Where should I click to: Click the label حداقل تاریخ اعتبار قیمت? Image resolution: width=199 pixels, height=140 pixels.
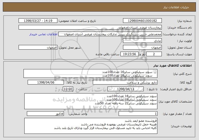point(176,89)
